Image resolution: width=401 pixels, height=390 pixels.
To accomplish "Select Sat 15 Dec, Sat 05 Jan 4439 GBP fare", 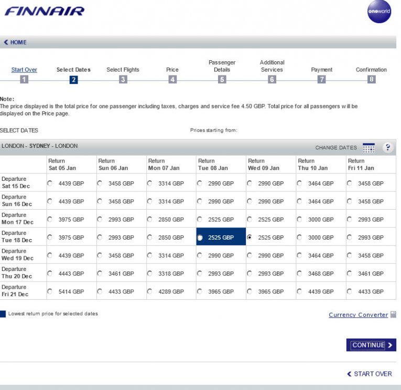I will coord(50,183).
